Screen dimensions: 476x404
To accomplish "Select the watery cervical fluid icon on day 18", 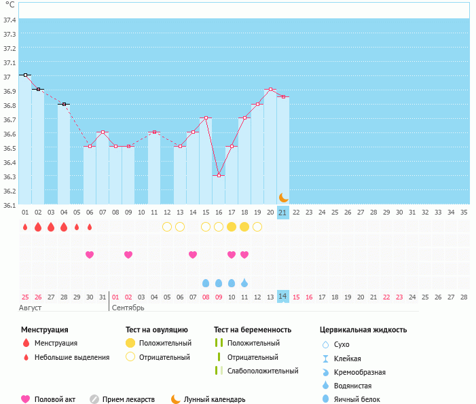I will 244,282.
